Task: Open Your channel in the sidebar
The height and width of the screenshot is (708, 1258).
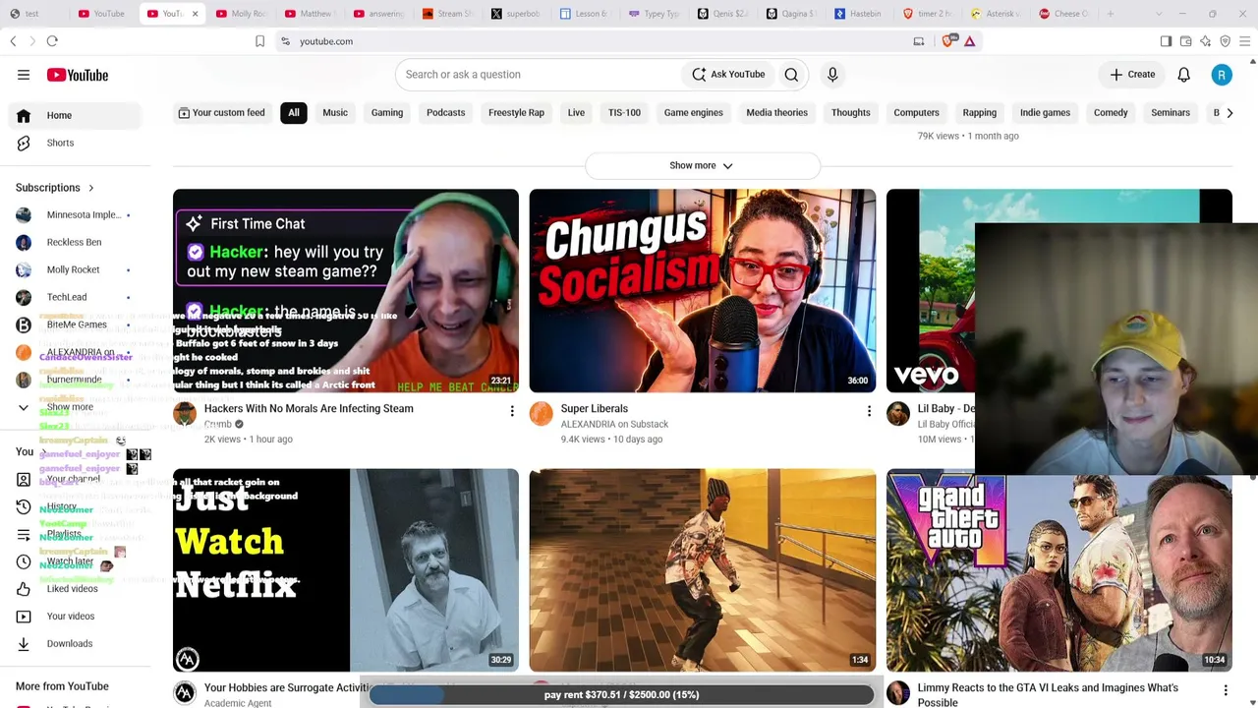Action: tap(77, 479)
